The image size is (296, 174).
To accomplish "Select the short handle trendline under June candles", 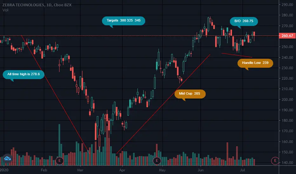I will pos(237,55).
